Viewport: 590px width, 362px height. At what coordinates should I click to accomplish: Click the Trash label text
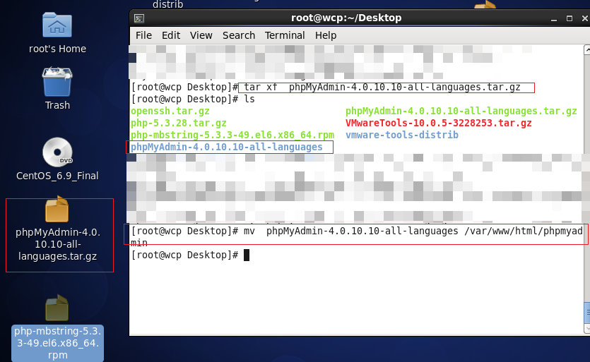click(x=57, y=105)
